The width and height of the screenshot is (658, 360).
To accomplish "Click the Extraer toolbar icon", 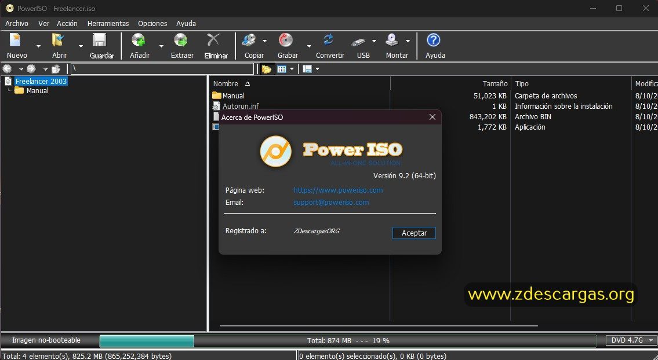I will tap(181, 41).
